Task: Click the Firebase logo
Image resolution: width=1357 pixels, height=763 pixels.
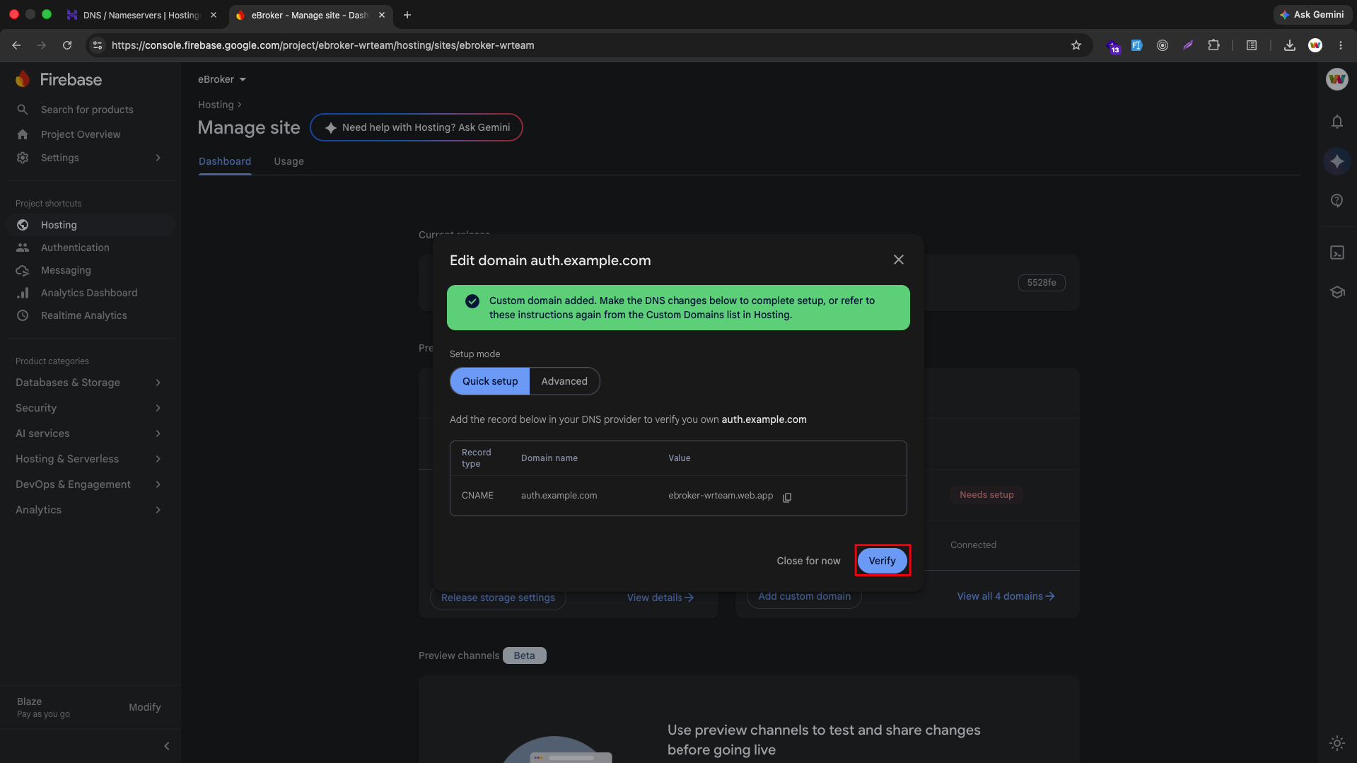Action: point(59,79)
